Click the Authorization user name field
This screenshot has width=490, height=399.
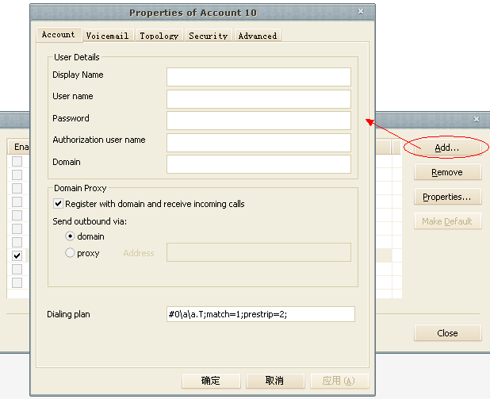pyautogui.click(x=258, y=142)
